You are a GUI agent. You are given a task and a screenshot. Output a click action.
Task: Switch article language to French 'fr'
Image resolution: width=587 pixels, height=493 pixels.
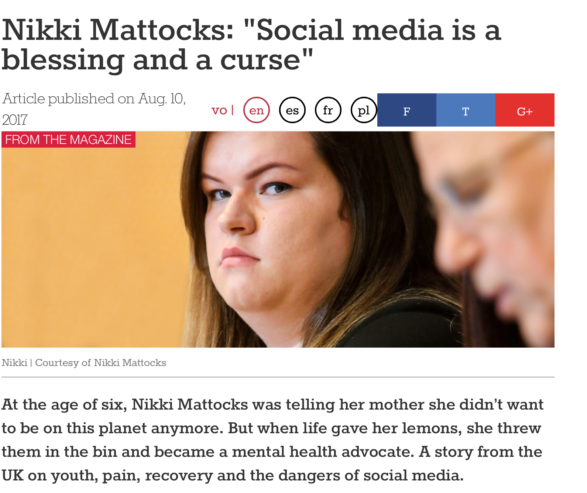pyautogui.click(x=328, y=110)
